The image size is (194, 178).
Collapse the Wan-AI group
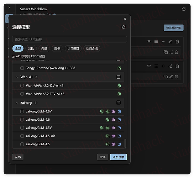click(17, 77)
